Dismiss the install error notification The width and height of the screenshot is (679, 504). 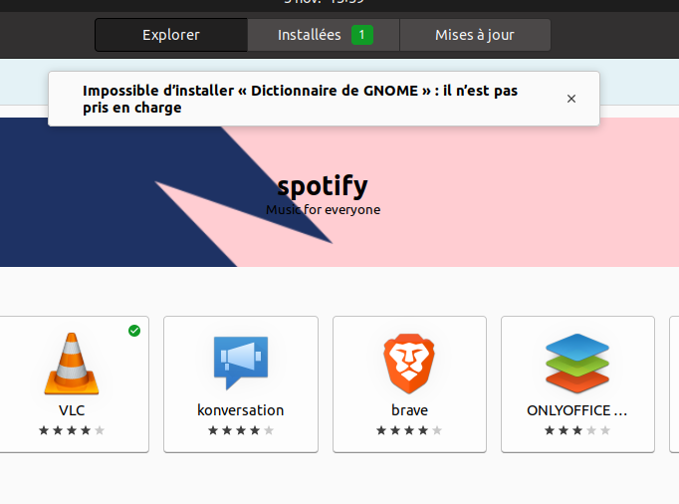tap(571, 99)
